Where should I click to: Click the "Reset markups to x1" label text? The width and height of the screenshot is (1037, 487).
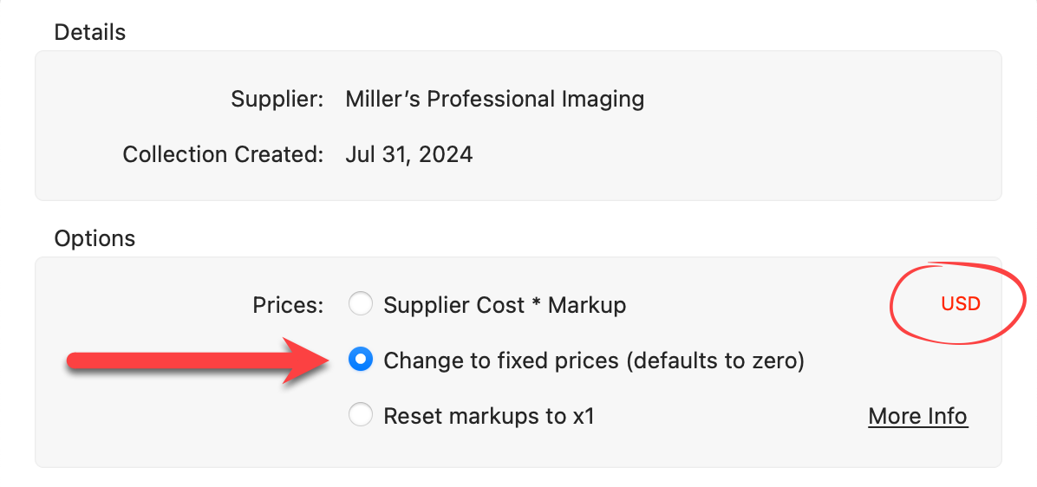[x=489, y=416]
